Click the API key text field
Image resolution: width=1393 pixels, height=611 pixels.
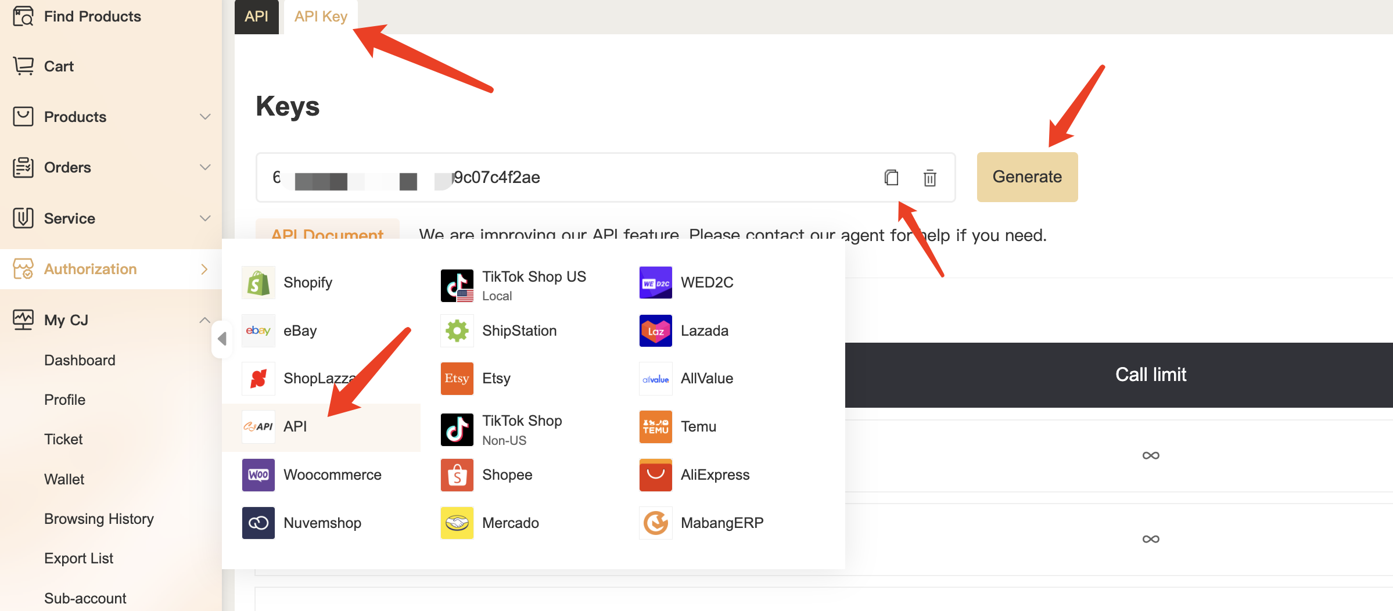pos(605,177)
